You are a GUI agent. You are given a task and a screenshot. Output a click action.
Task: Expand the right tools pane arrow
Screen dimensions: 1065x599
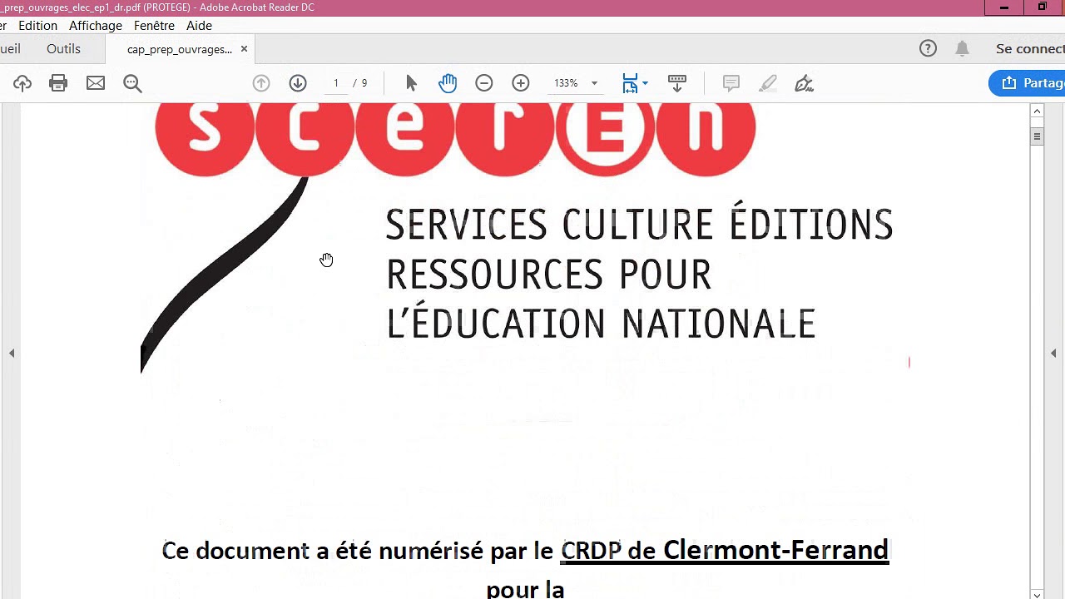(x=1053, y=354)
